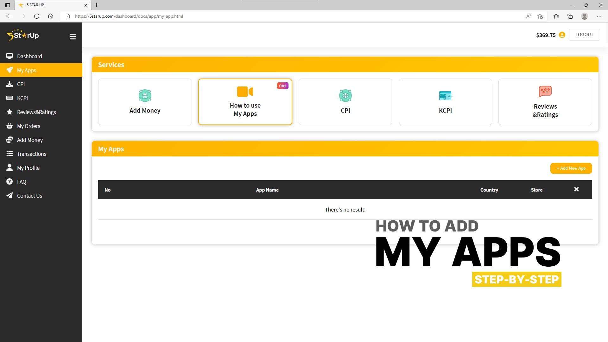Open the My Profile page
This screenshot has height=342, width=608.
point(41,168)
